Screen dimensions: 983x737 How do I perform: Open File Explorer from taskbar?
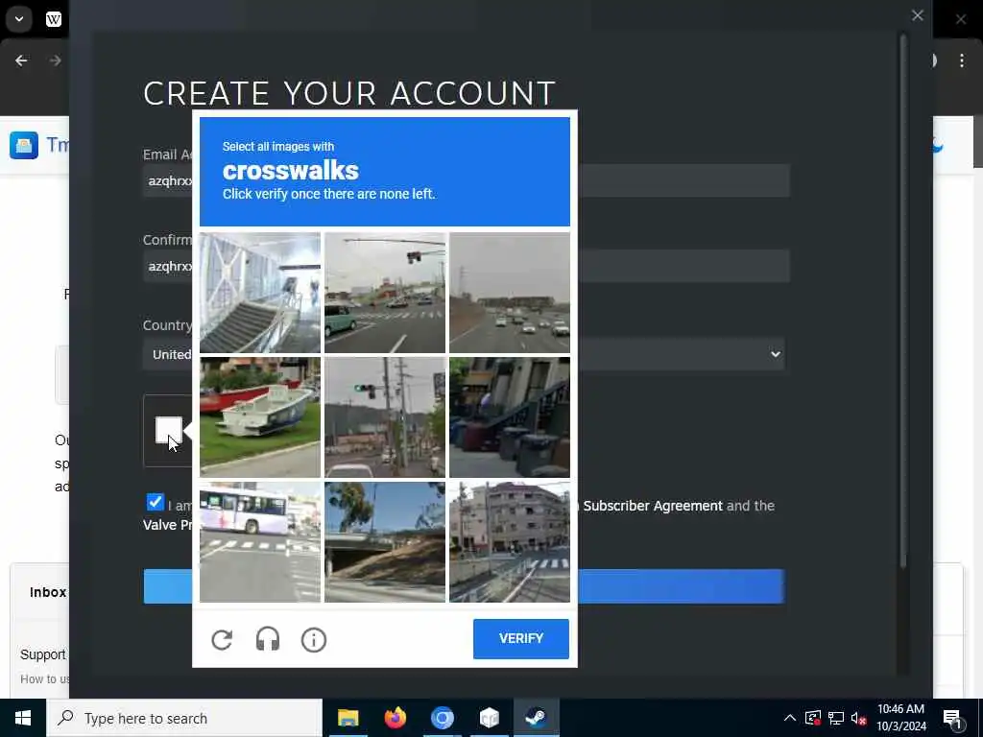348,718
